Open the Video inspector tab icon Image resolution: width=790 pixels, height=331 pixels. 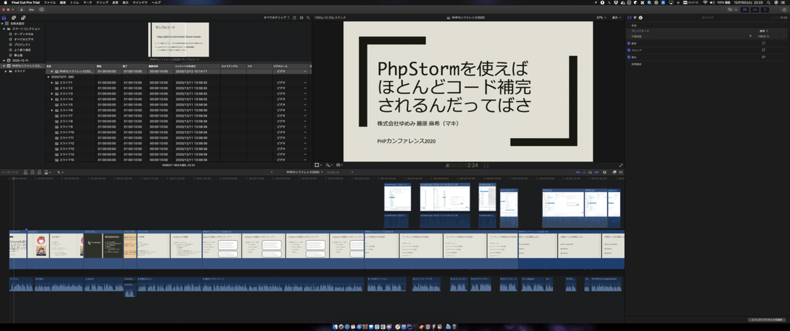(629, 17)
